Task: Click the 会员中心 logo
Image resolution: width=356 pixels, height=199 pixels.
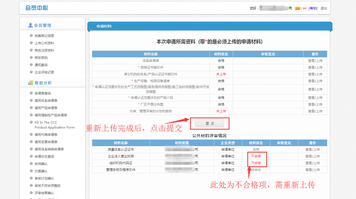Action: click(36, 8)
